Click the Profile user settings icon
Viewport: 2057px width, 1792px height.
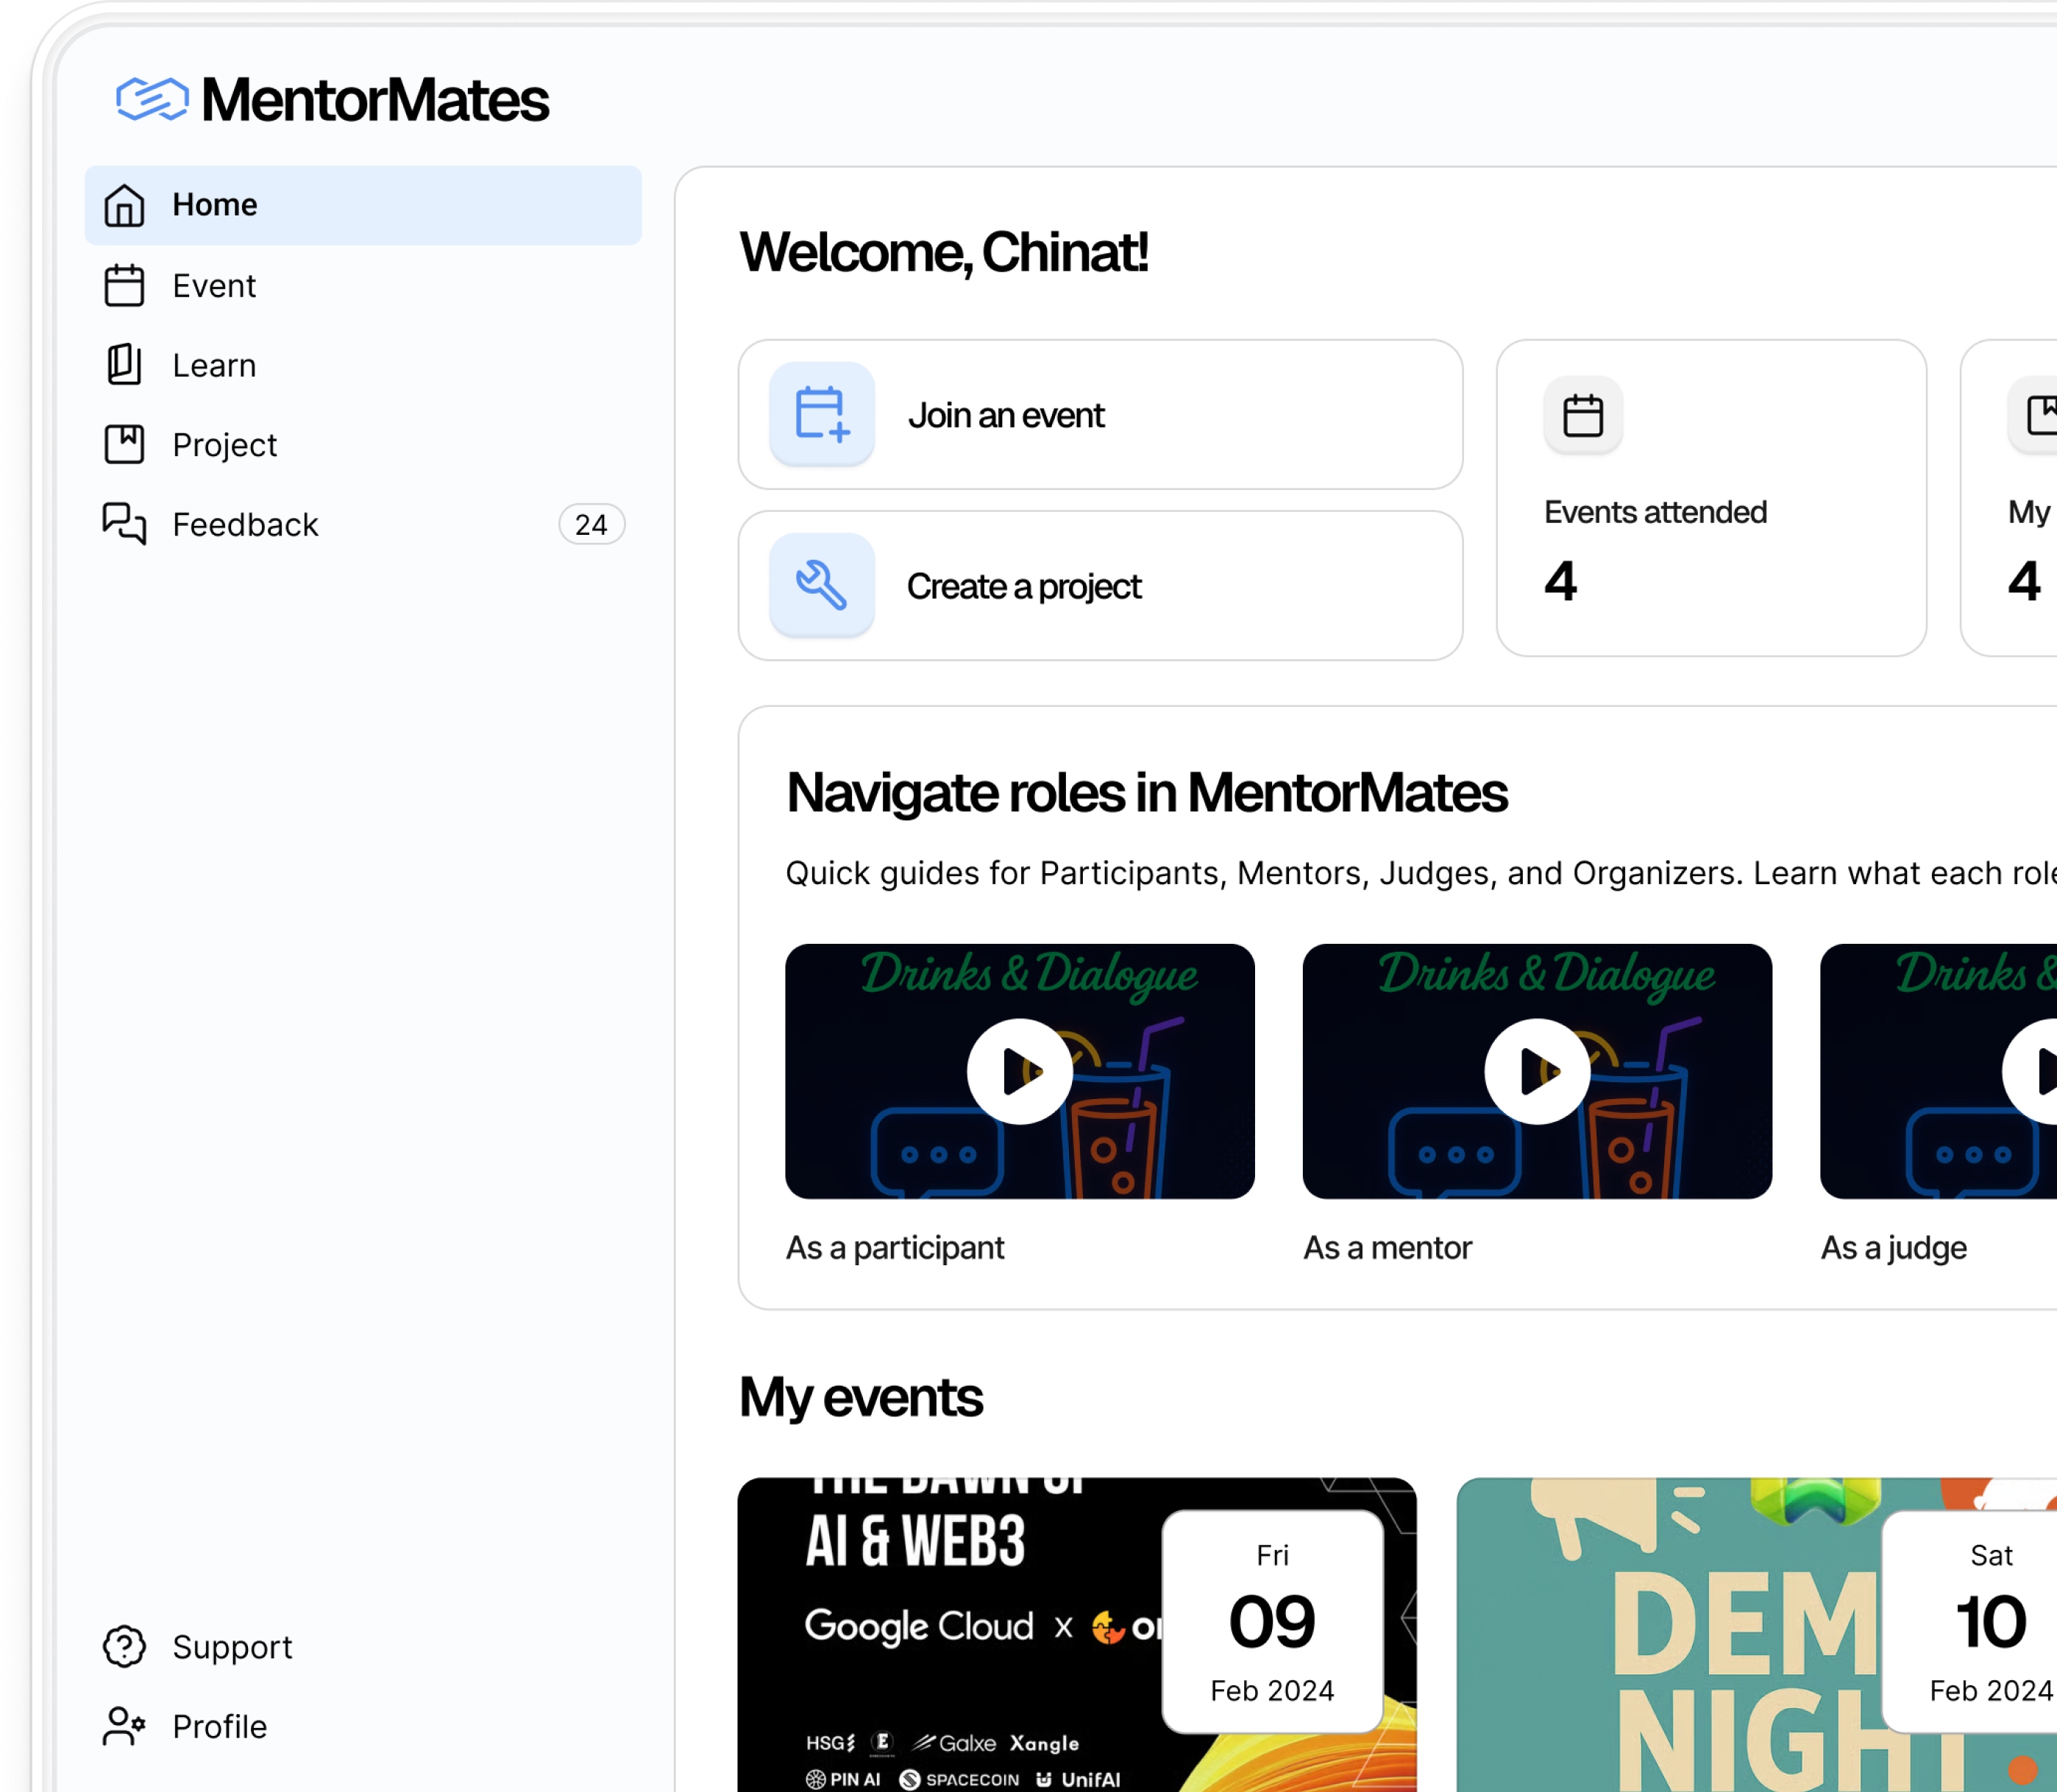point(125,1727)
